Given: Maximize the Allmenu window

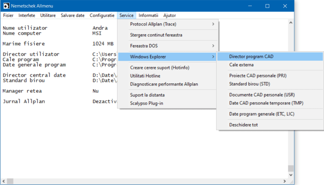Looking at the screenshot, I should pos(267,6).
